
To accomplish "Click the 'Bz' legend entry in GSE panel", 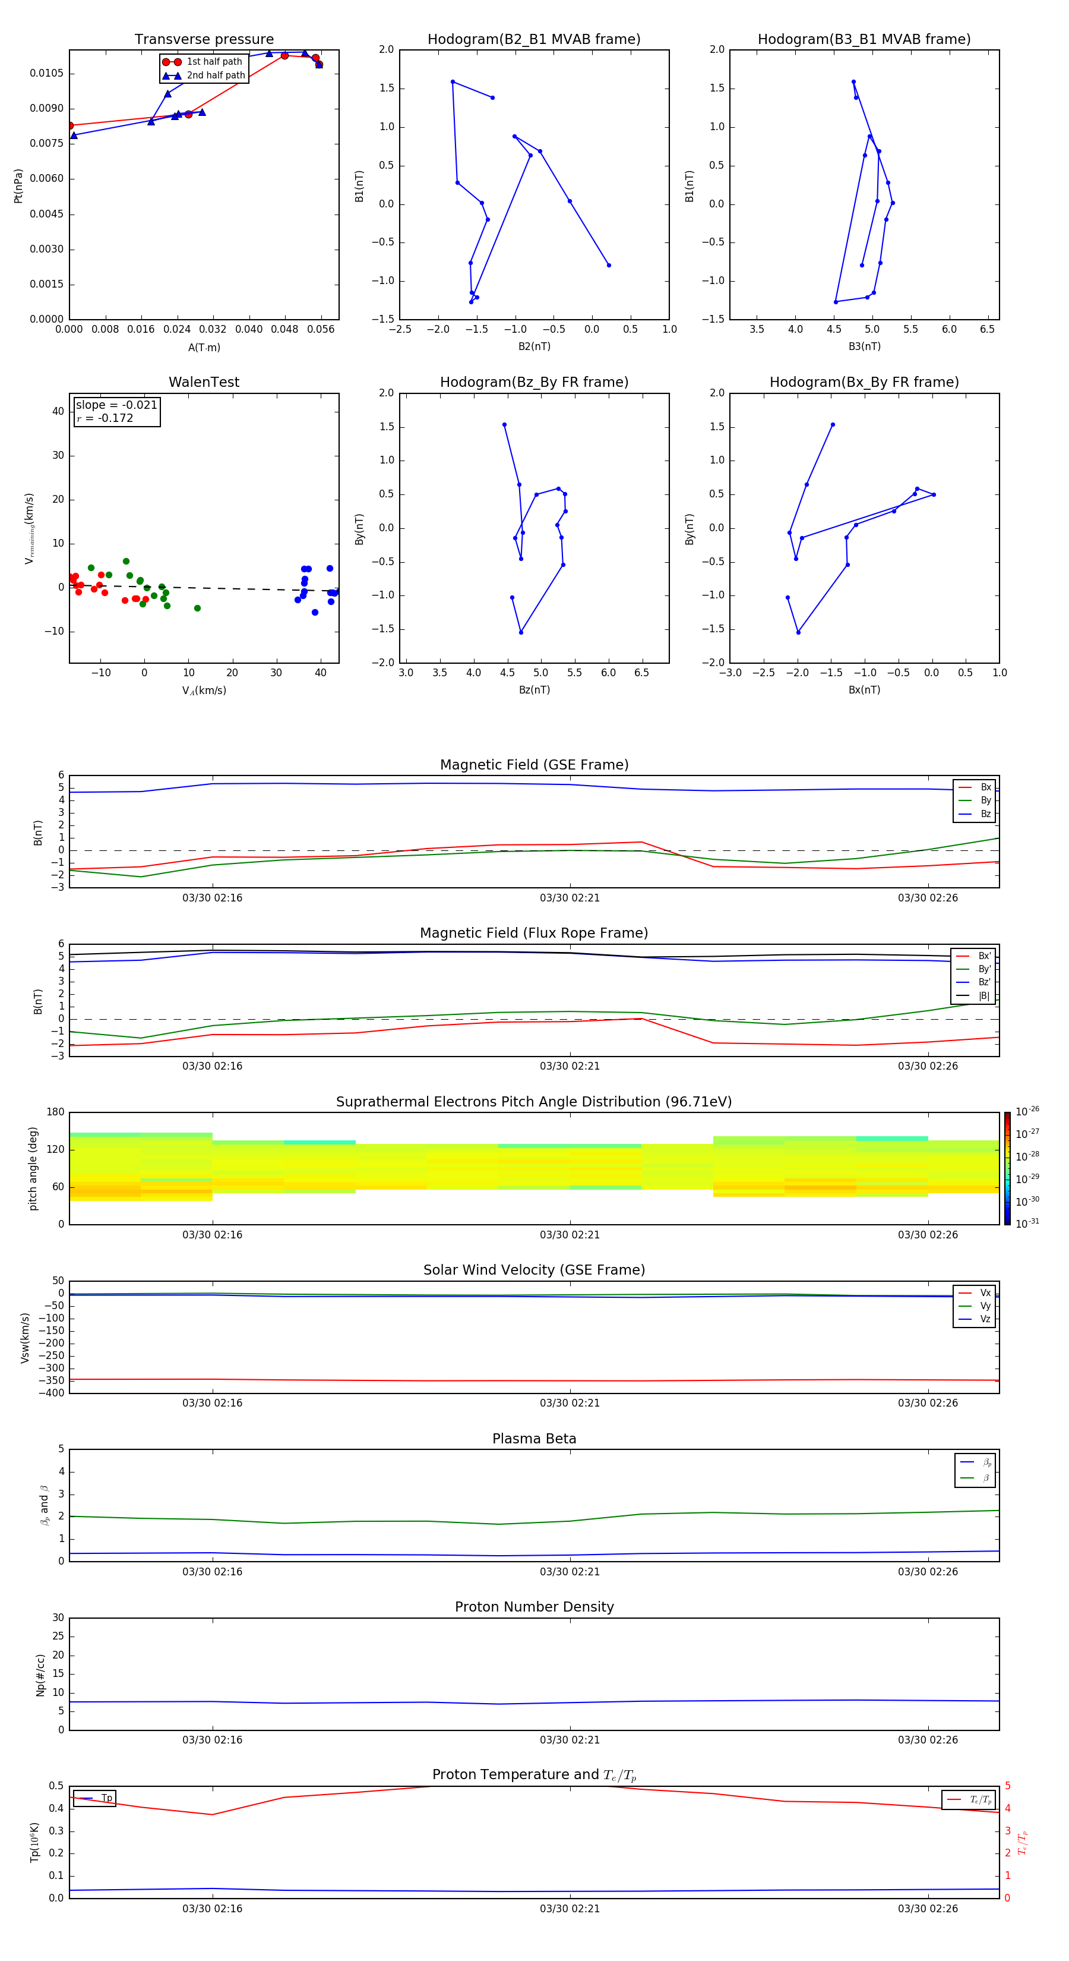I will click(x=975, y=814).
